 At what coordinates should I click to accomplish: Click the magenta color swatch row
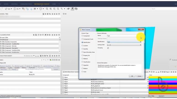tap(163, 82)
